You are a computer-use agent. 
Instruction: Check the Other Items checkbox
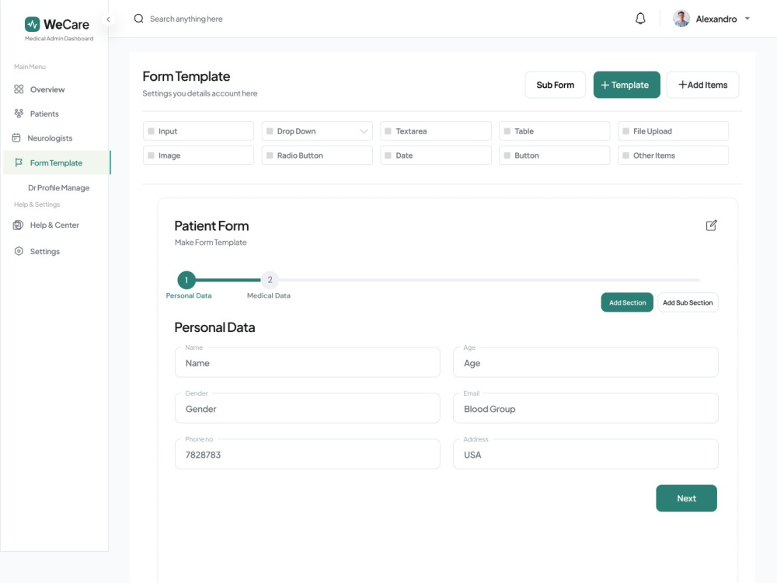[x=625, y=155]
